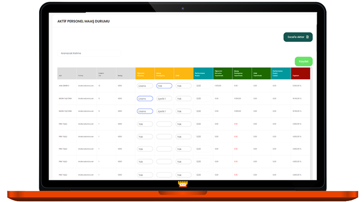This screenshot has width=364, height=202.
Task: Click the gray Firma column header
Action: tap(86, 73)
